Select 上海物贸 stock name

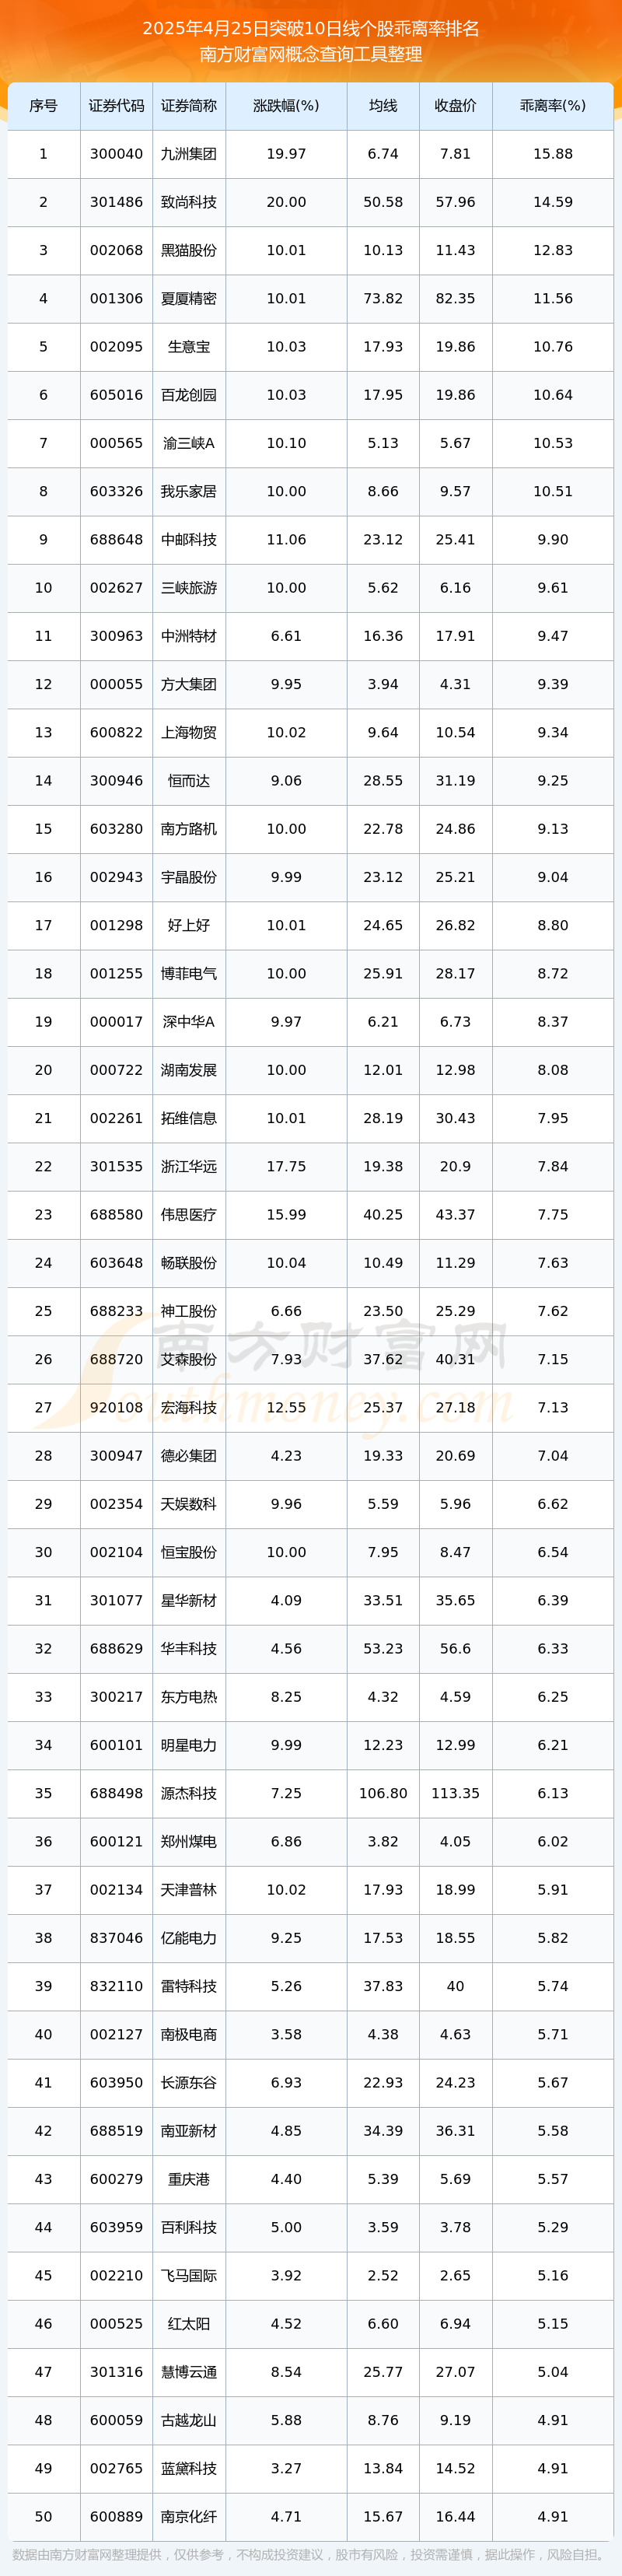(x=189, y=732)
